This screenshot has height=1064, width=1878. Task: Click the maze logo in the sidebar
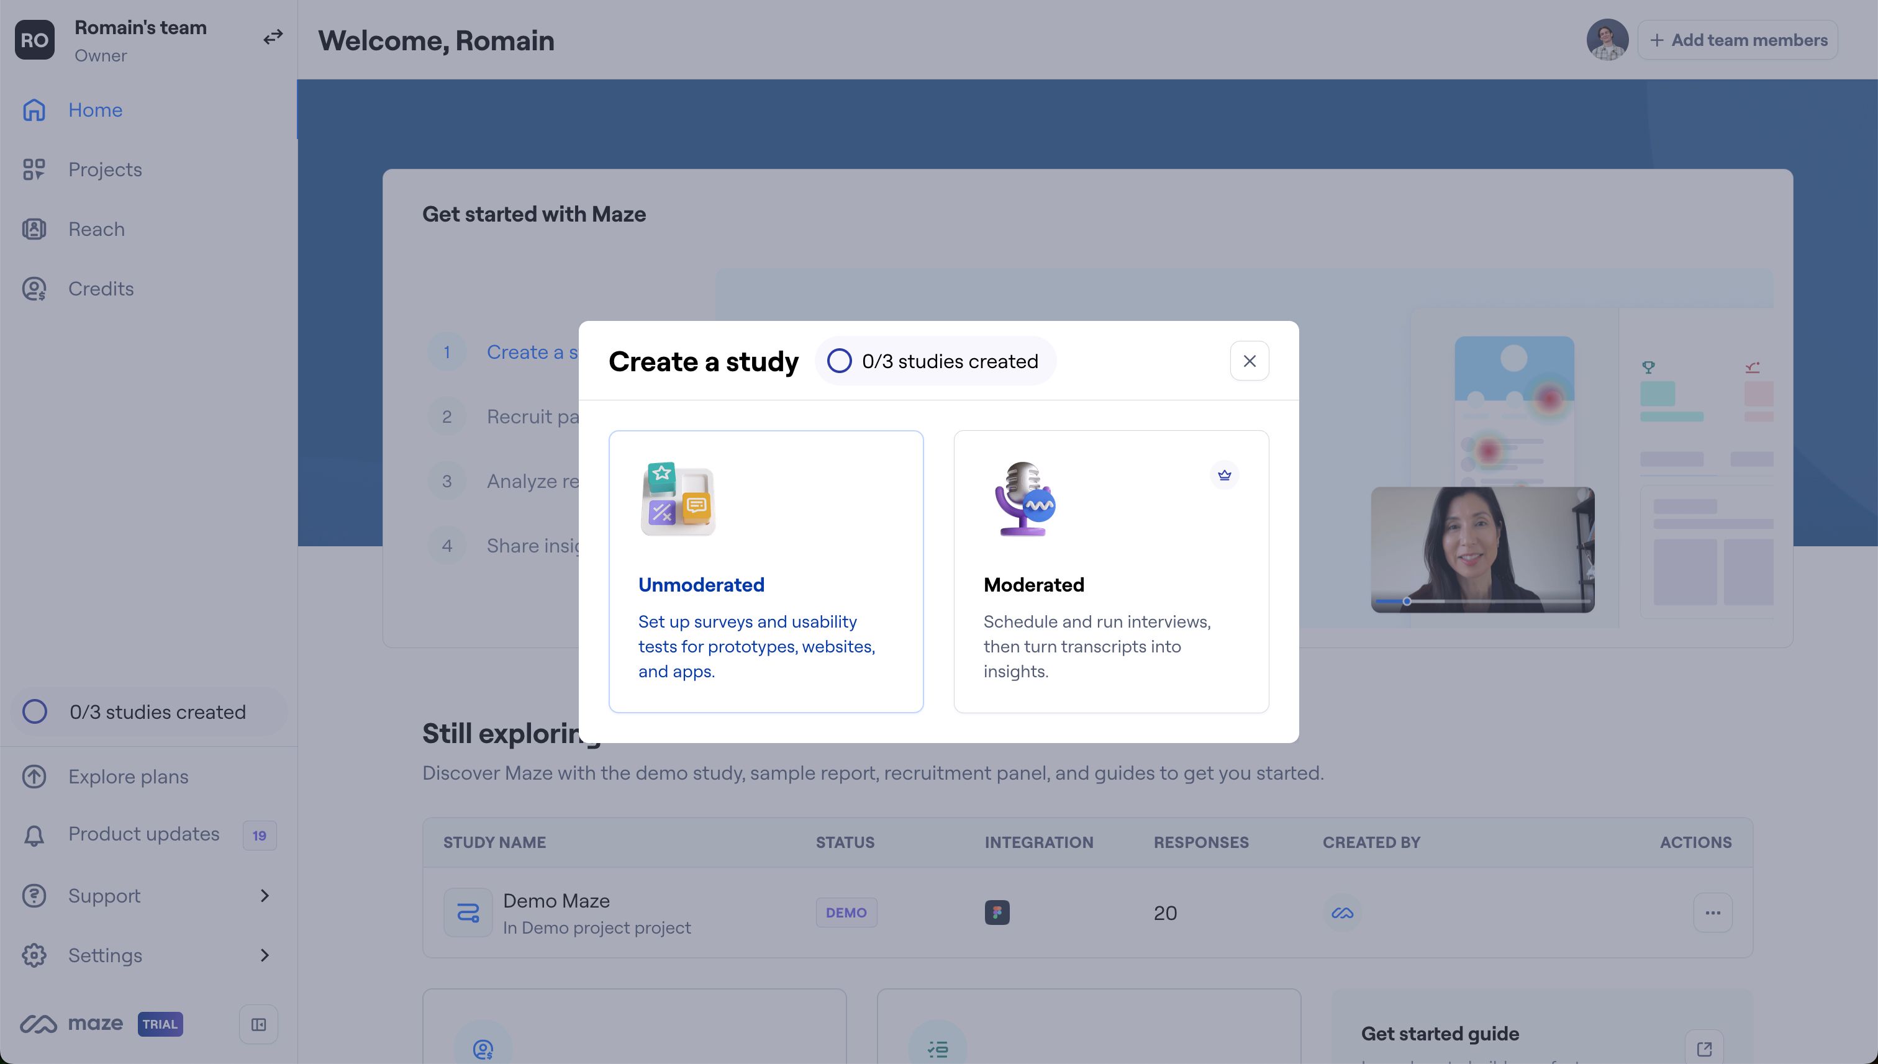[x=71, y=1024]
